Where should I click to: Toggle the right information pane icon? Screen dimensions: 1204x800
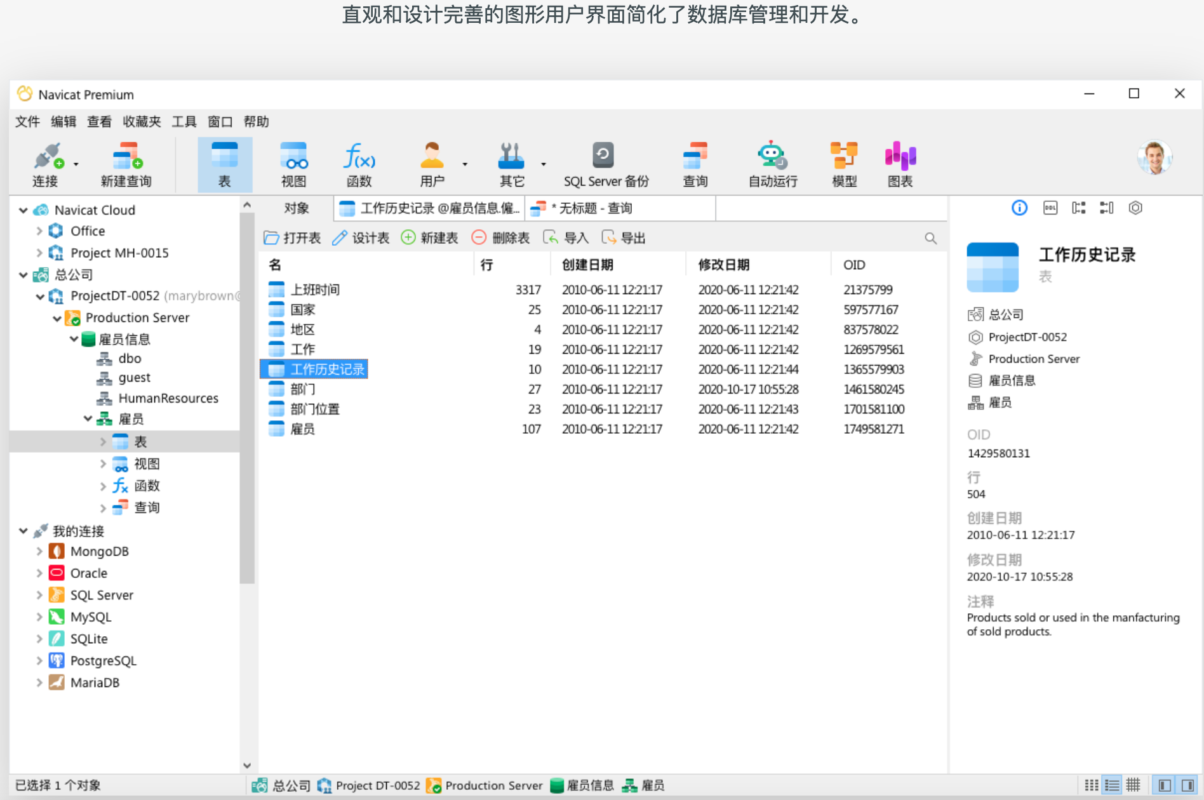coord(1187,785)
